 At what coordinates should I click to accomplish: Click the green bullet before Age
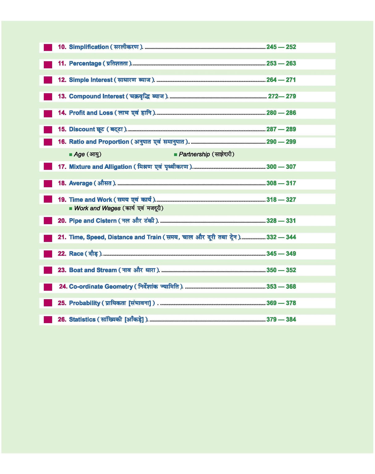71,155
